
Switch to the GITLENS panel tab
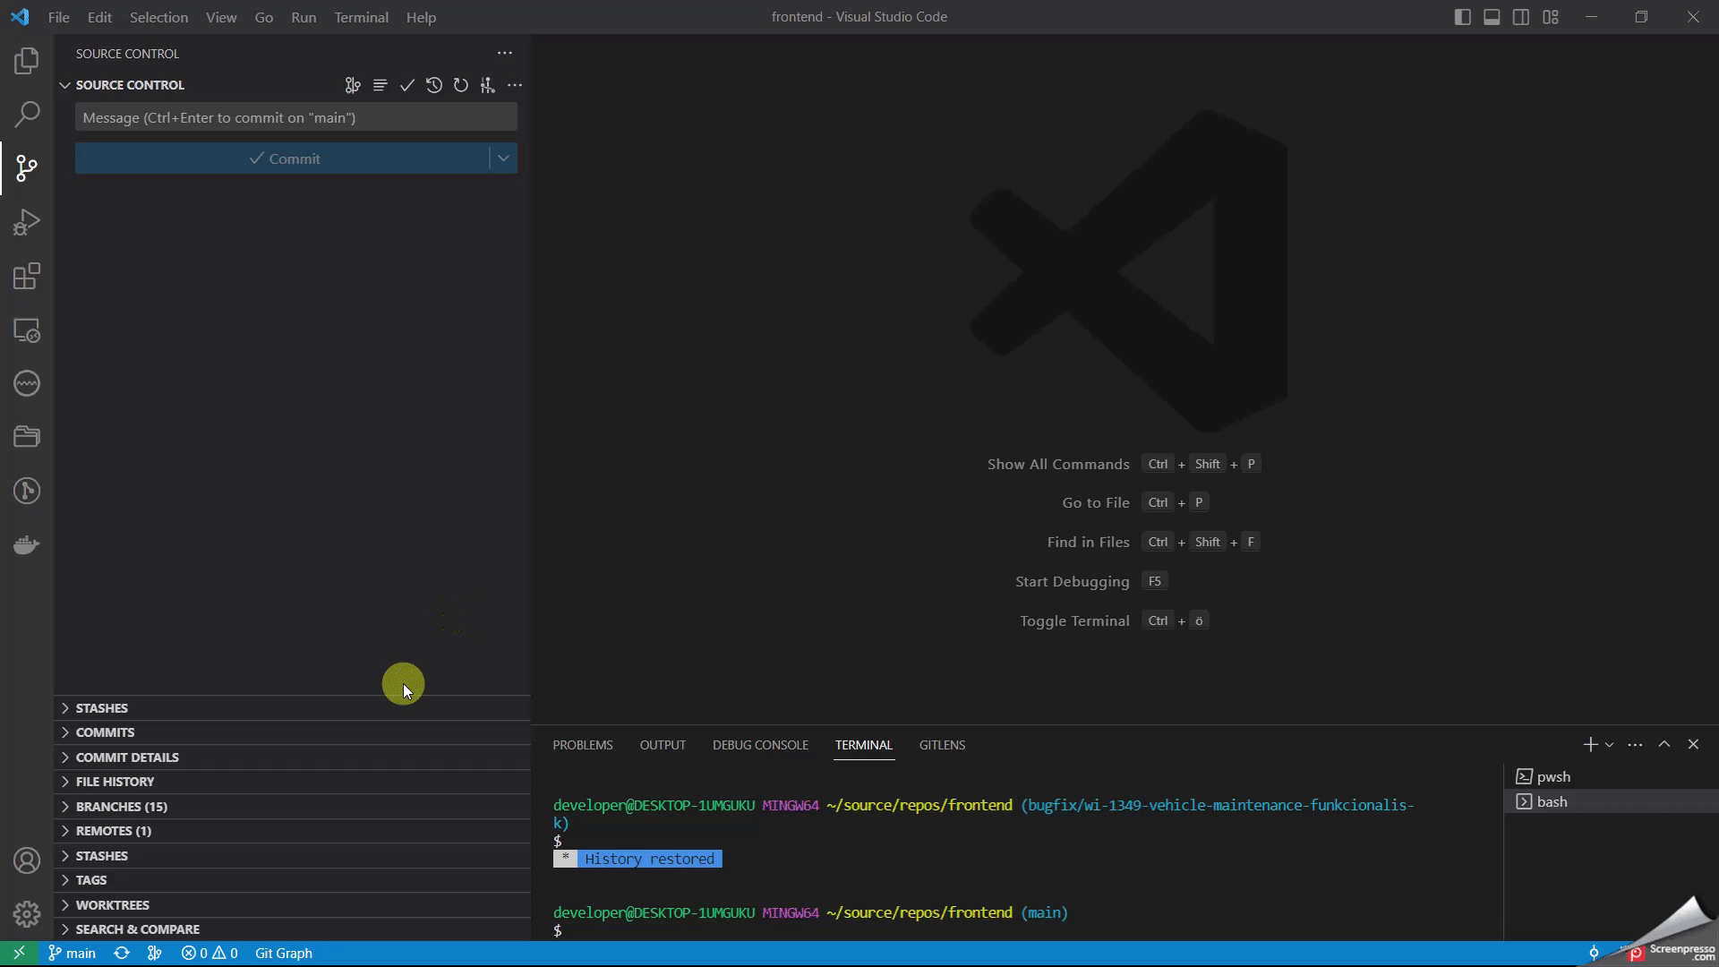point(942,745)
